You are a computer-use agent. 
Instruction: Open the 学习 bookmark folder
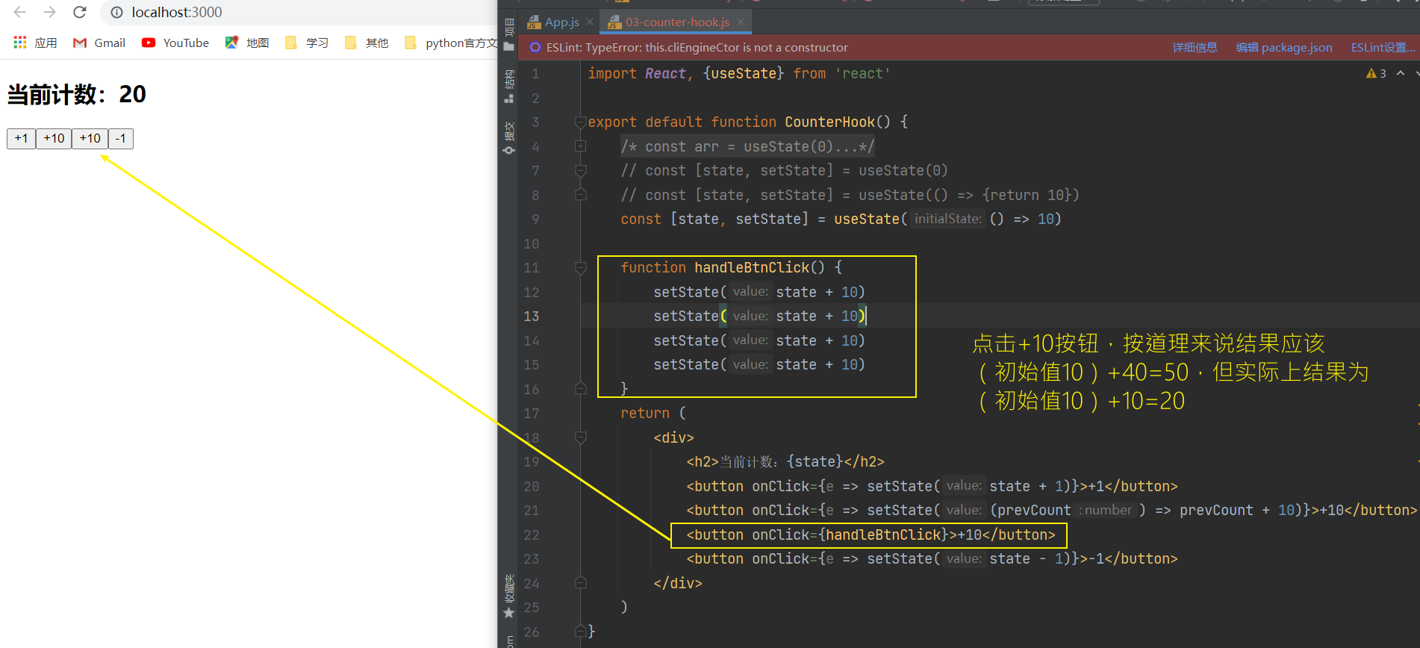tap(307, 43)
